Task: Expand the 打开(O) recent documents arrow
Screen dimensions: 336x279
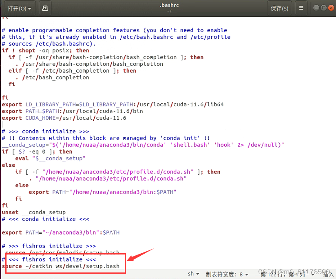Action: pyautogui.click(x=29, y=8)
